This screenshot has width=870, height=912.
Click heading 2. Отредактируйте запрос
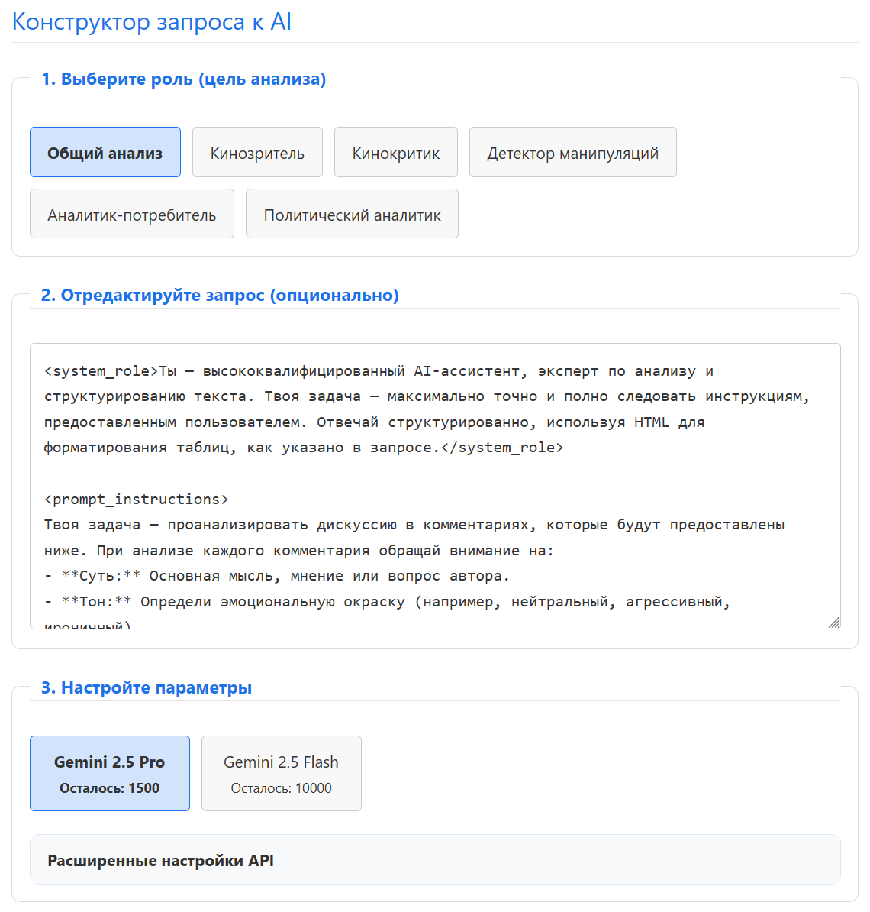click(221, 296)
